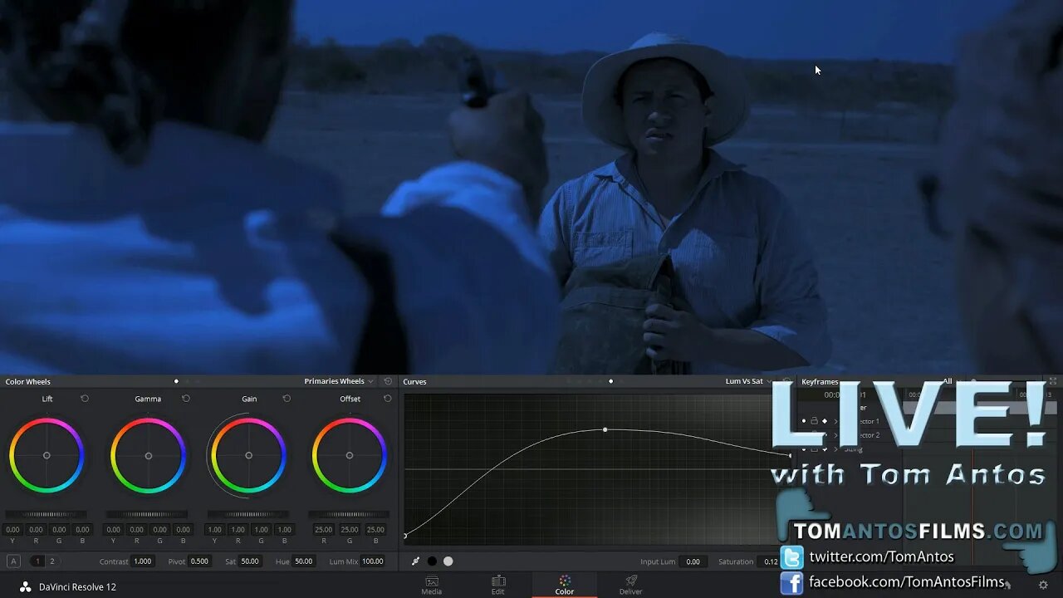Reset the Gamma color wheel

click(x=186, y=399)
